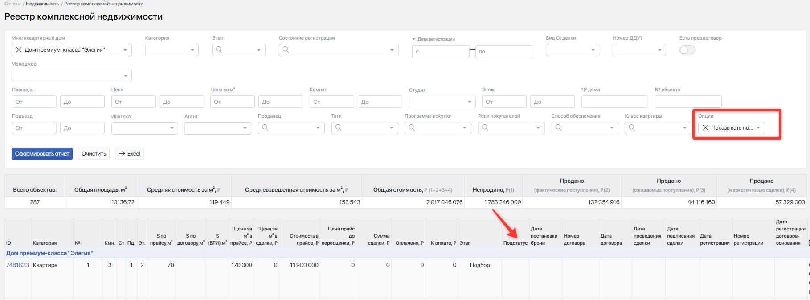Click the № дома input field

(615, 102)
